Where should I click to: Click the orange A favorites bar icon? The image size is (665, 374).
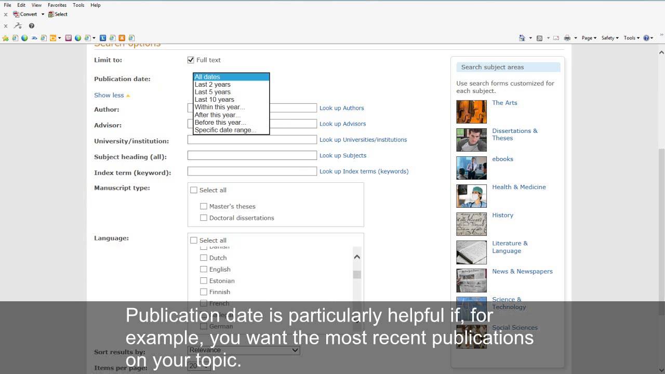122,38
